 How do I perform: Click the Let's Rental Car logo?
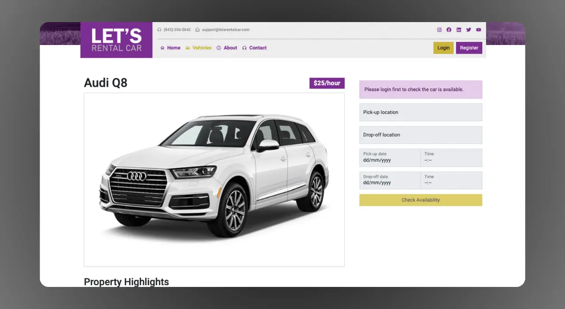(x=117, y=40)
